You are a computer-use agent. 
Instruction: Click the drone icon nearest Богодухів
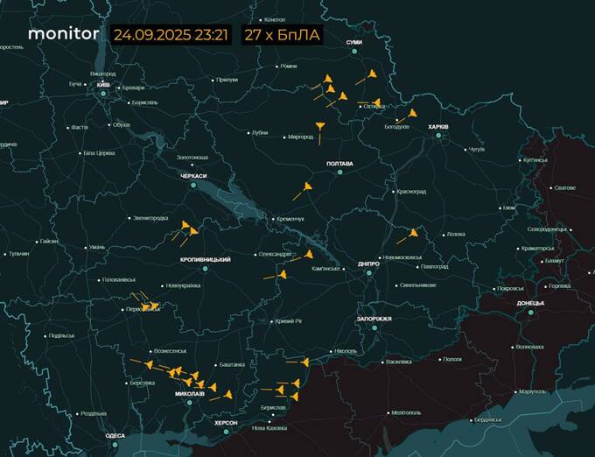pyautogui.click(x=411, y=114)
